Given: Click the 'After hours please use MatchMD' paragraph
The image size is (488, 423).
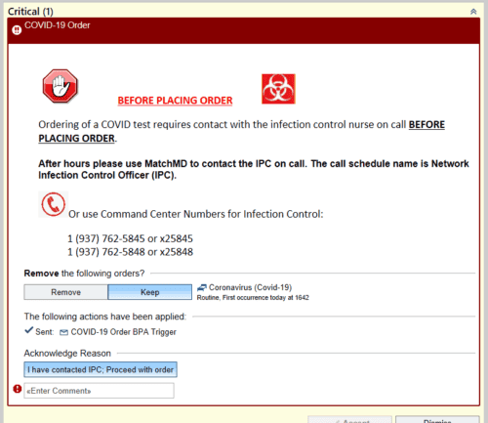Looking at the screenshot, I should click(254, 169).
